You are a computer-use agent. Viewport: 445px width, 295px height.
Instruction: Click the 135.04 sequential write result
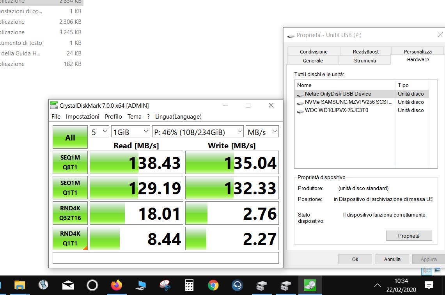[232, 162]
